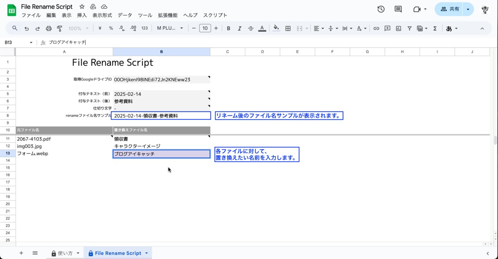Click the move to folder icon
This screenshot has width=498, height=259.
pos(93,7)
